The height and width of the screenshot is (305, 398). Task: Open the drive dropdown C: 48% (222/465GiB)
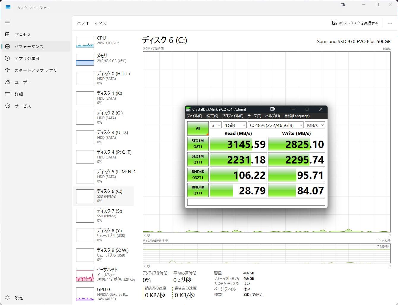276,125
